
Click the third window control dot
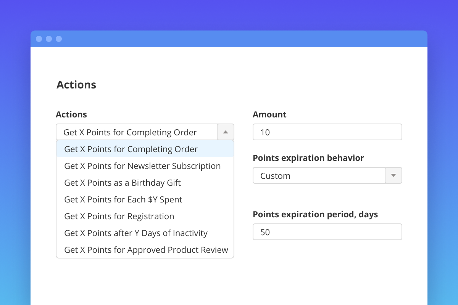(59, 39)
